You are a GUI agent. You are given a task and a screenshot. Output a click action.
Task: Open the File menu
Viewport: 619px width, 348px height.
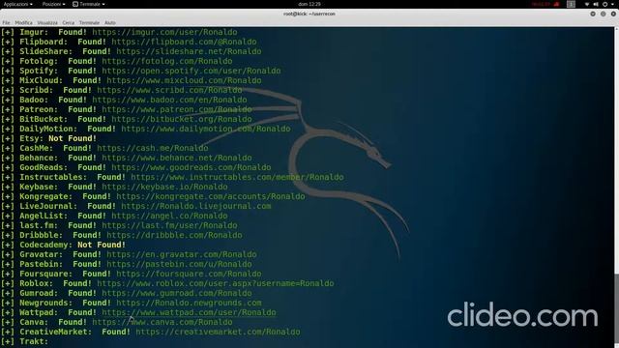tap(6, 23)
